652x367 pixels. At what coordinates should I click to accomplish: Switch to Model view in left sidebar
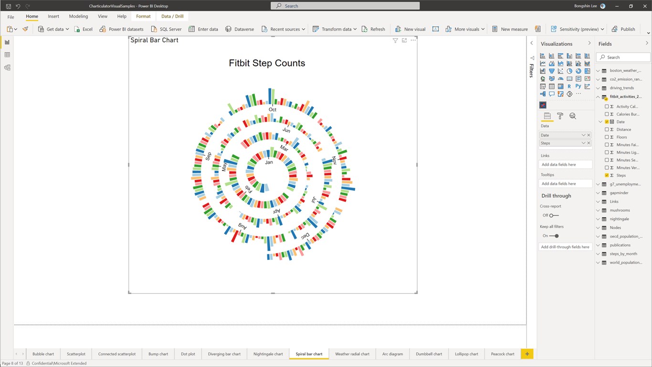click(x=7, y=67)
